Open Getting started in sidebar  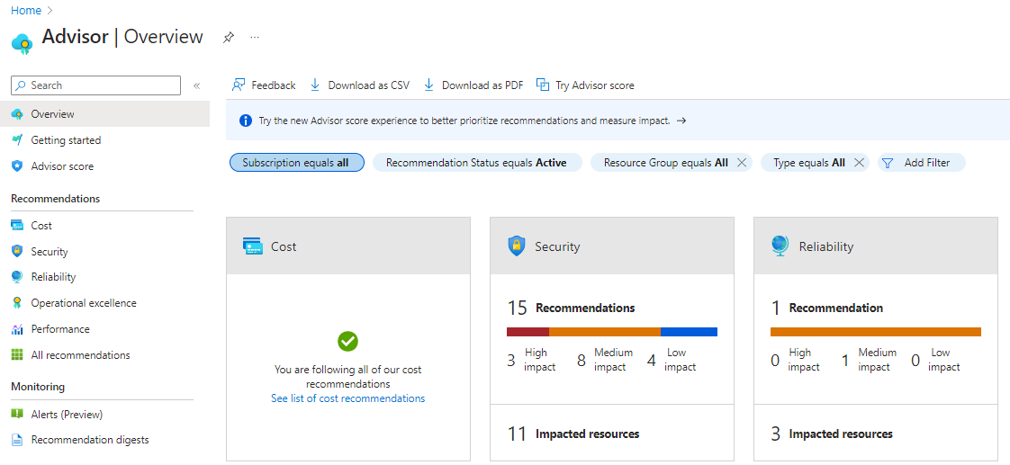coord(66,140)
